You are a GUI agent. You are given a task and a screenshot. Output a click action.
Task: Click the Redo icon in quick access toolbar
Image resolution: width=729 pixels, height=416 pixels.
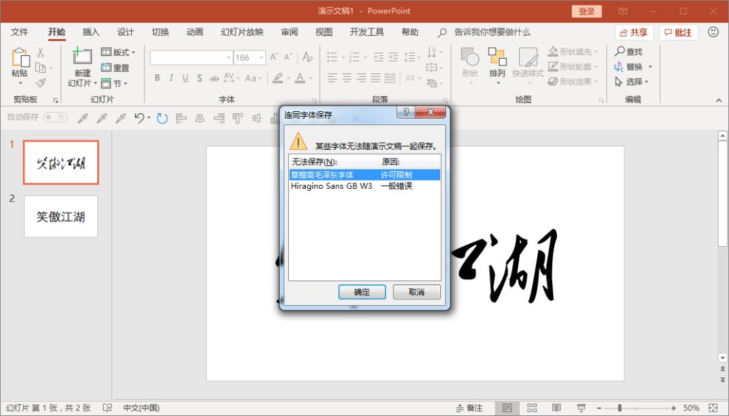pyautogui.click(x=162, y=119)
